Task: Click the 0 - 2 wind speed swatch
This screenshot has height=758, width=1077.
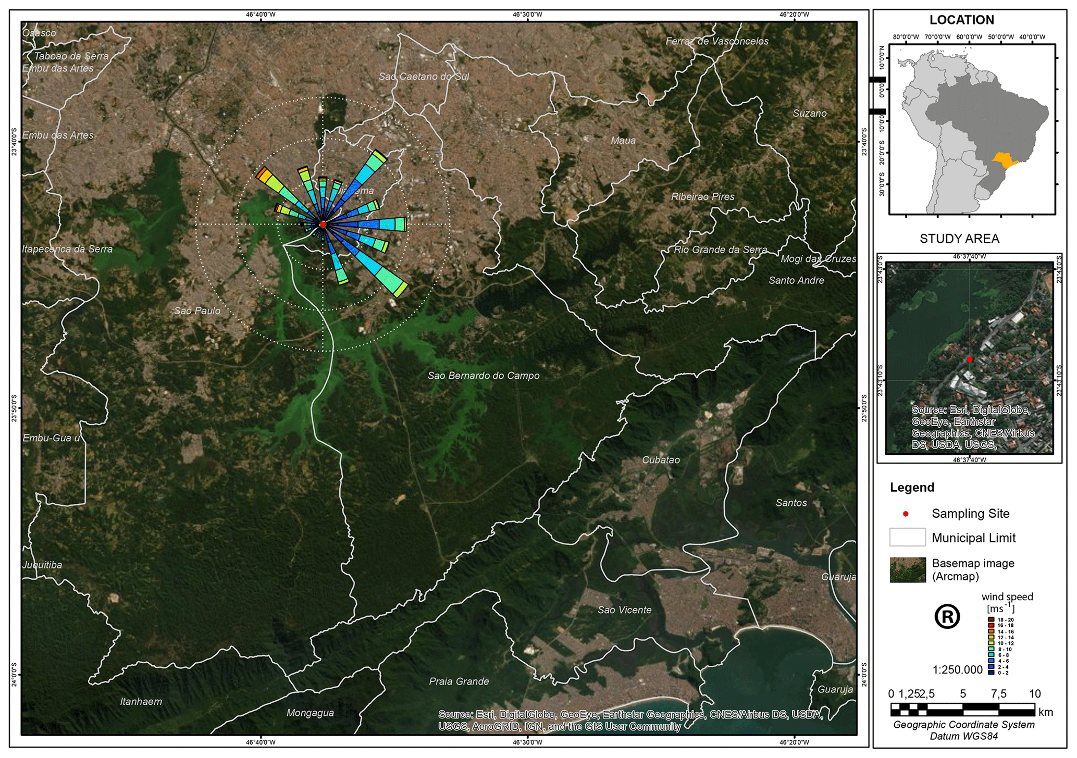Action: [991, 673]
